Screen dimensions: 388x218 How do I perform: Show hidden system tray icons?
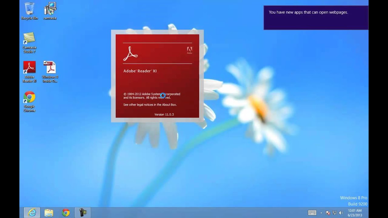point(321,213)
